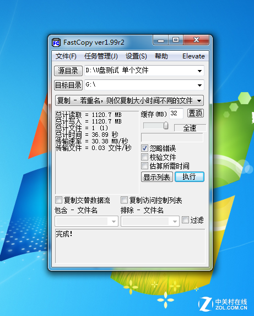
Task: Click the 全速 speed label
Action: (190, 128)
